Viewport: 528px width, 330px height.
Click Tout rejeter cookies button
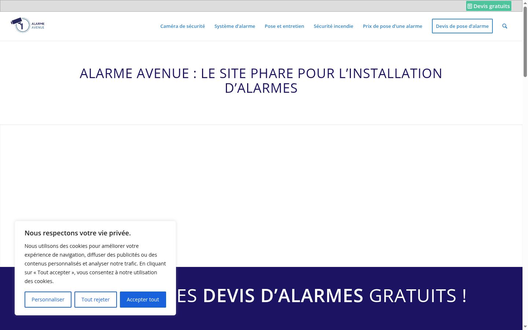pyautogui.click(x=96, y=300)
